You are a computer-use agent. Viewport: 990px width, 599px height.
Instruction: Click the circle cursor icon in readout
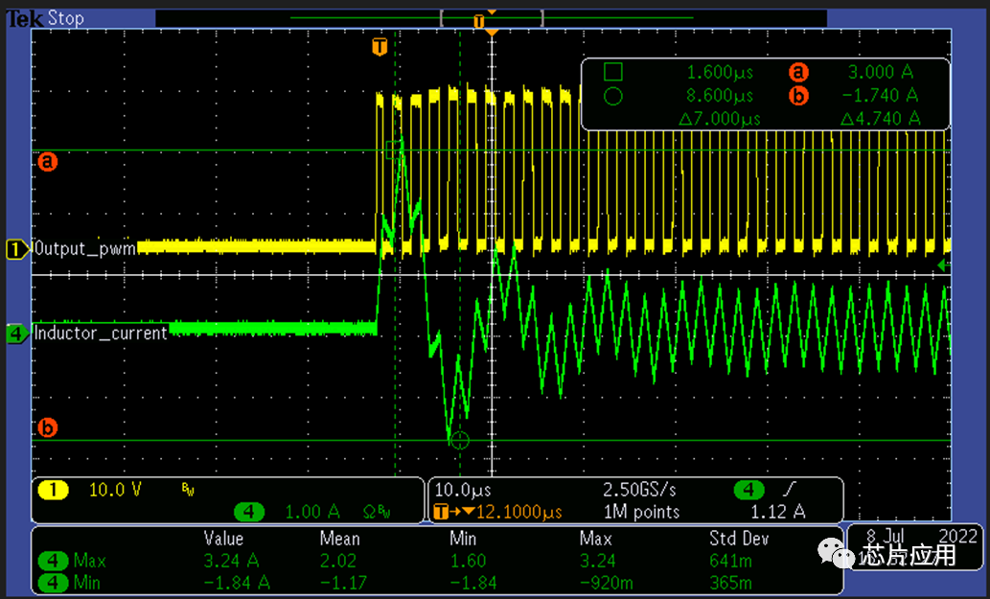[613, 96]
